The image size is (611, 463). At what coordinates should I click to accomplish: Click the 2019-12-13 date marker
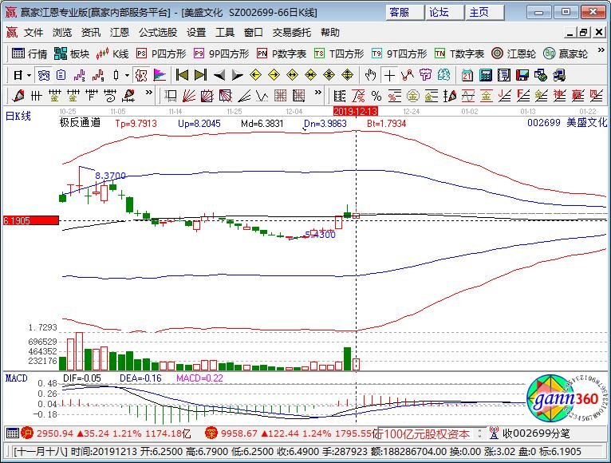356,111
